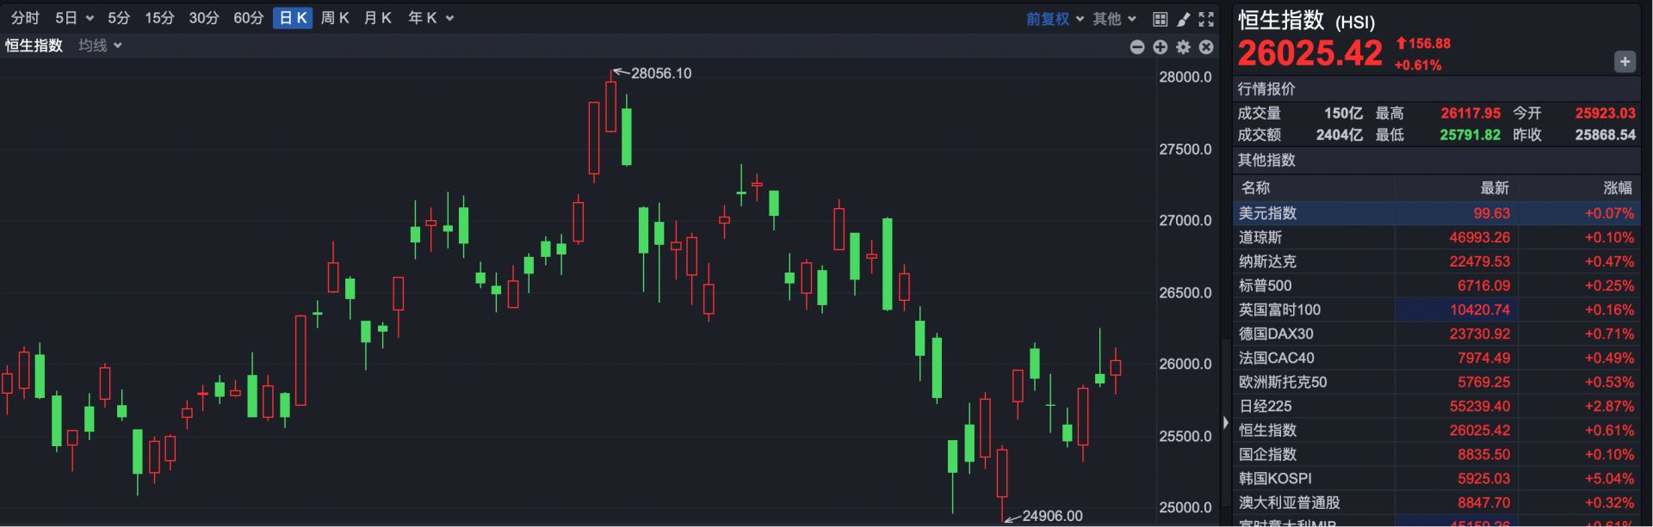Collapse the right quote panel arrow

coord(1226,422)
